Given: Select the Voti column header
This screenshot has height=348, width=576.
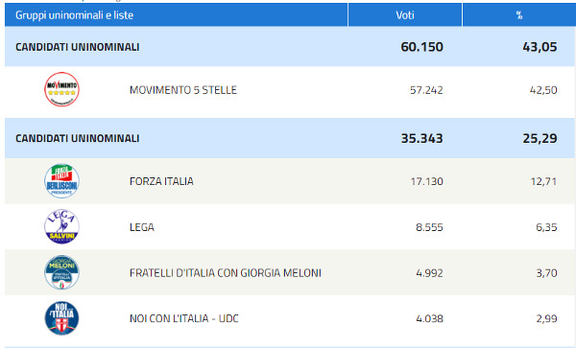Looking at the screenshot, I should [405, 15].
